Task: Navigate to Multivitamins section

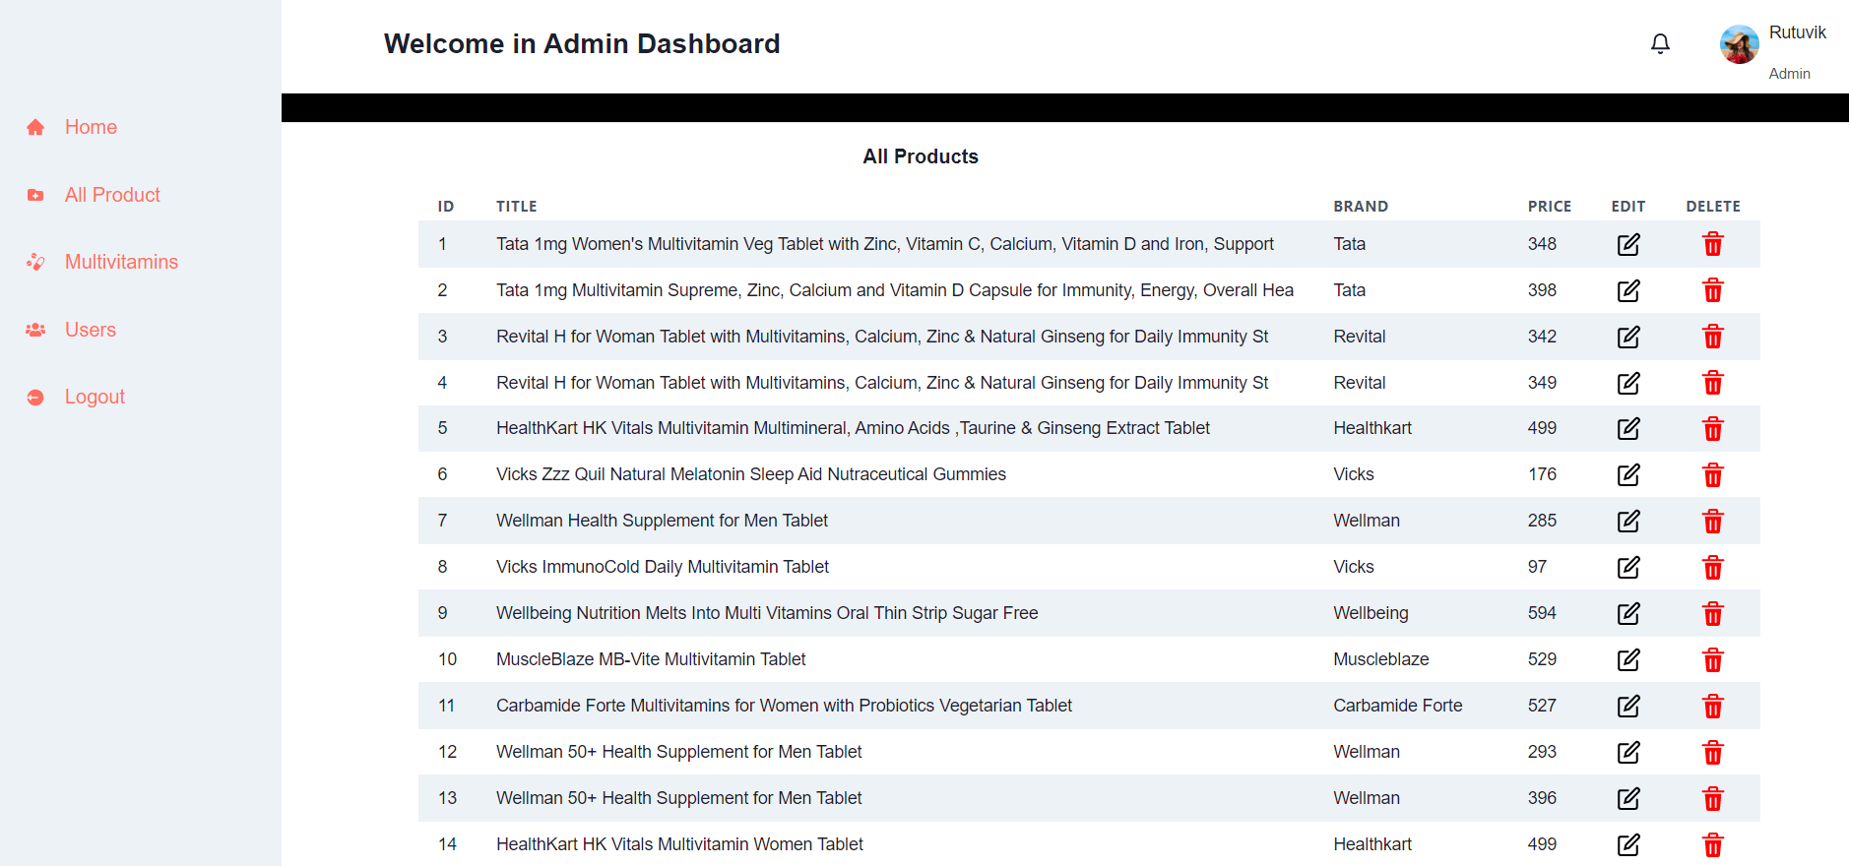Action: tap(121, 262)
